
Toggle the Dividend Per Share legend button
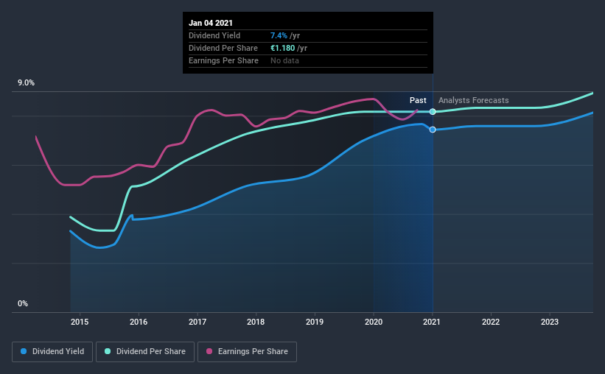[x=145, y=352]
